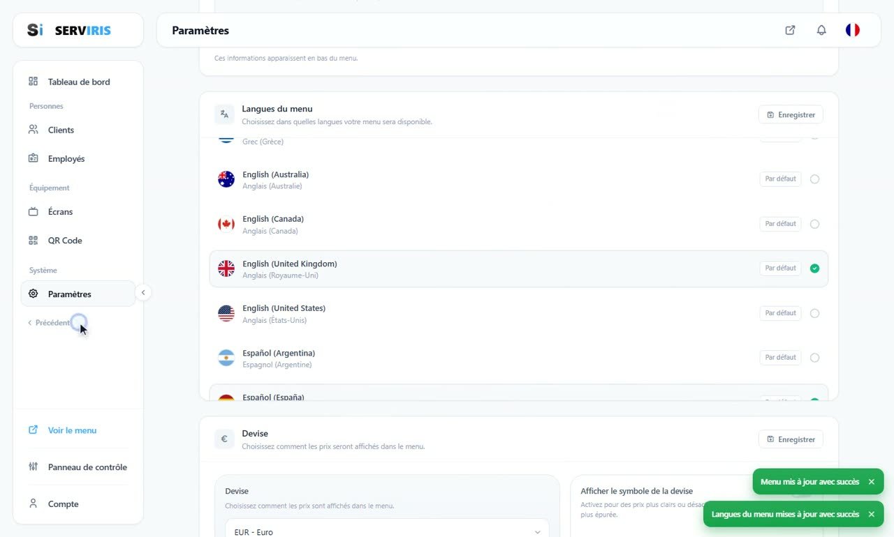Click the euro Devise section icon
Image resolution: width=894 pixels, height=537 pixels.
(x=224, y=439)
